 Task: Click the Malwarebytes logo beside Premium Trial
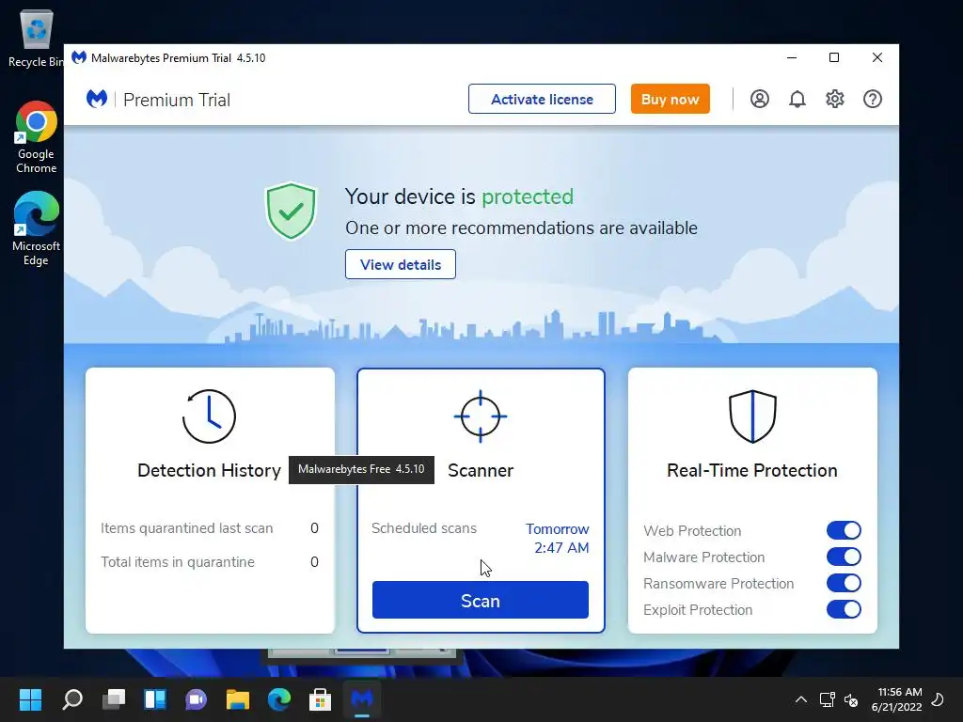[x=97, y=99]
